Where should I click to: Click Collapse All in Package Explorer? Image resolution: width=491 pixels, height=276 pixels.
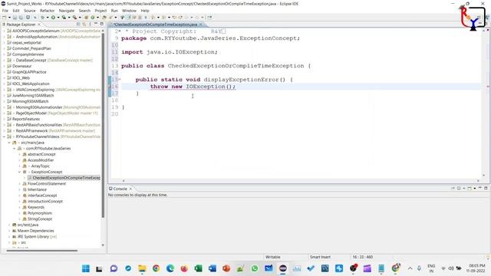(x=78, y=24)
